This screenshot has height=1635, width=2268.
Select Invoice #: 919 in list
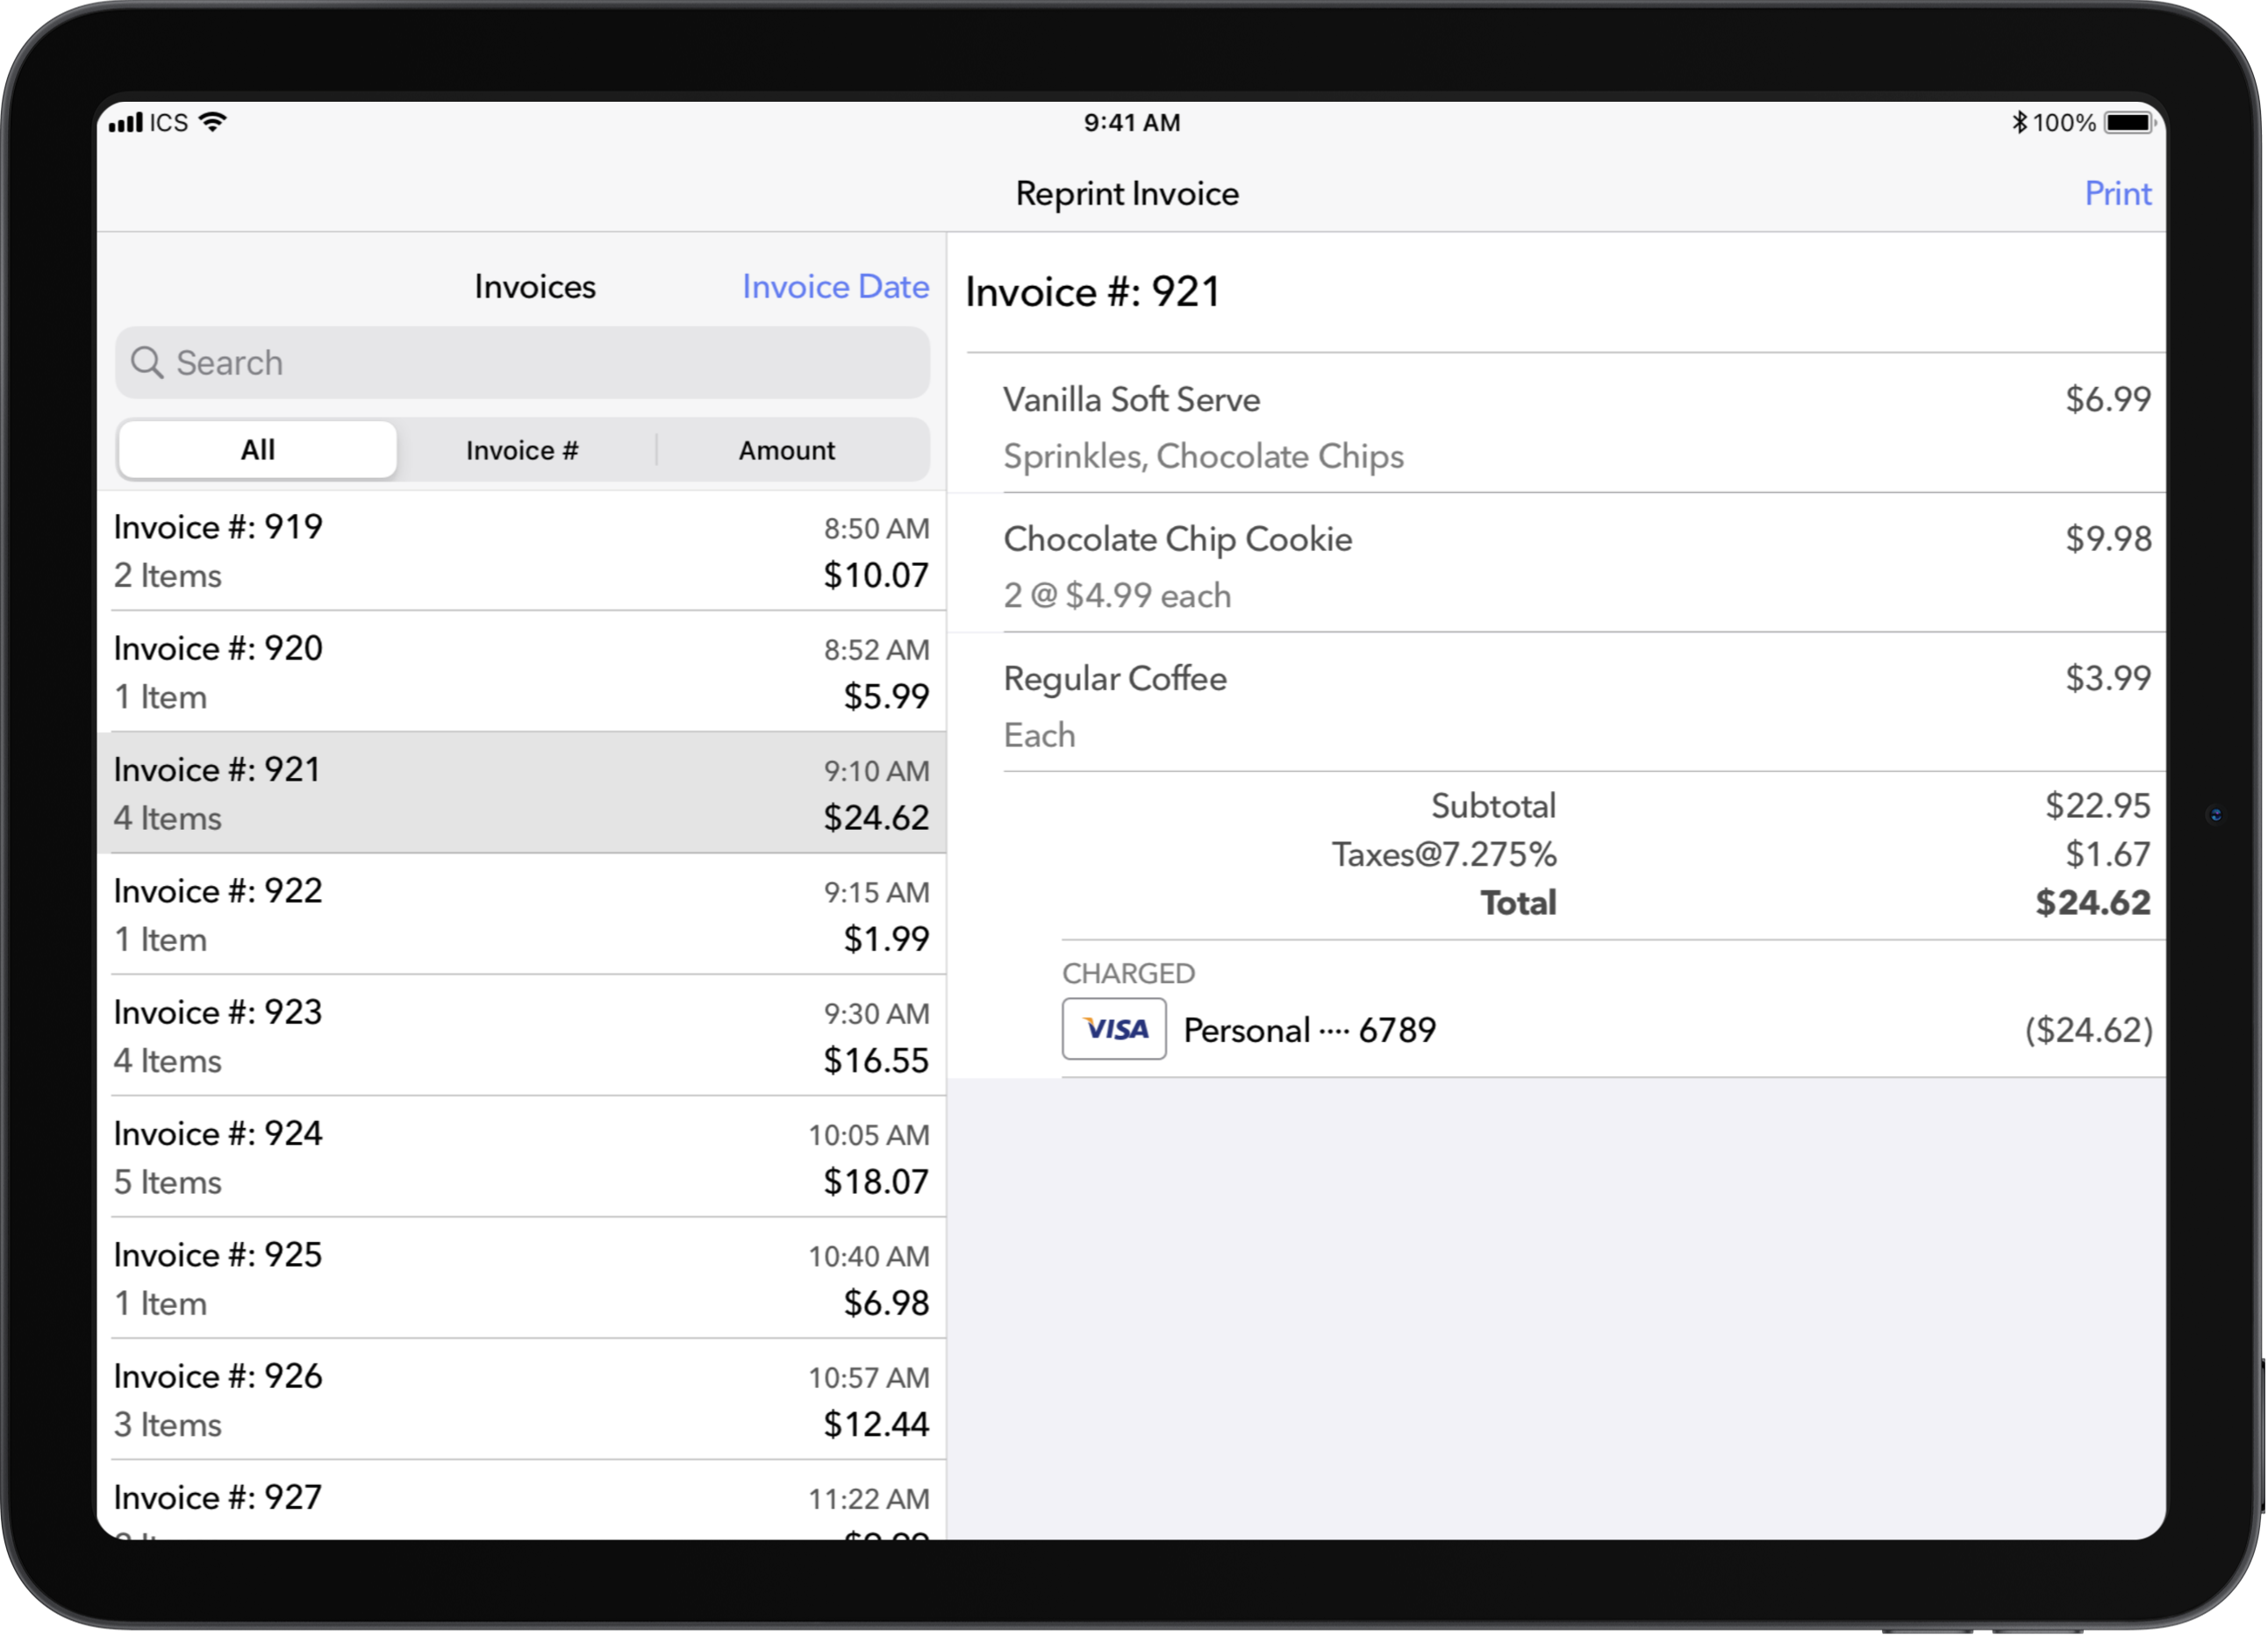522,551
